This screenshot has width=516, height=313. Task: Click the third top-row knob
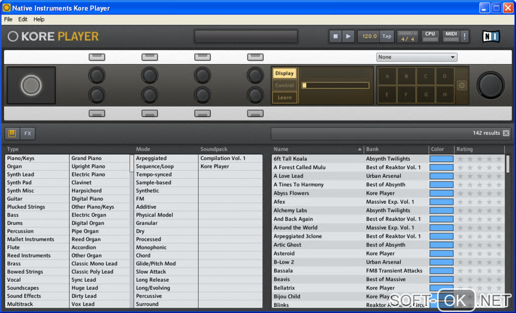point(202,75)
